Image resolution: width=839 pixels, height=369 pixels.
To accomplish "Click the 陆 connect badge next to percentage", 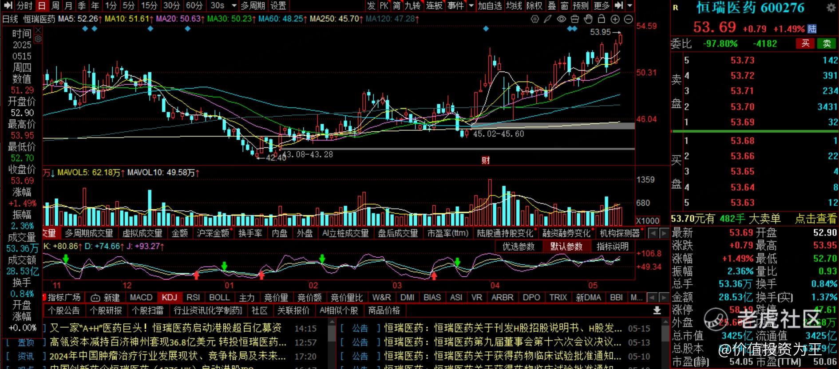I will click(812, 29).
